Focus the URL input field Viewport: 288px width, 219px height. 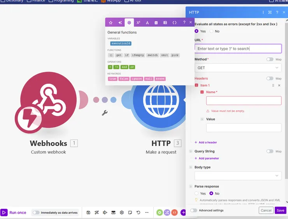click(x=238, y=49)
